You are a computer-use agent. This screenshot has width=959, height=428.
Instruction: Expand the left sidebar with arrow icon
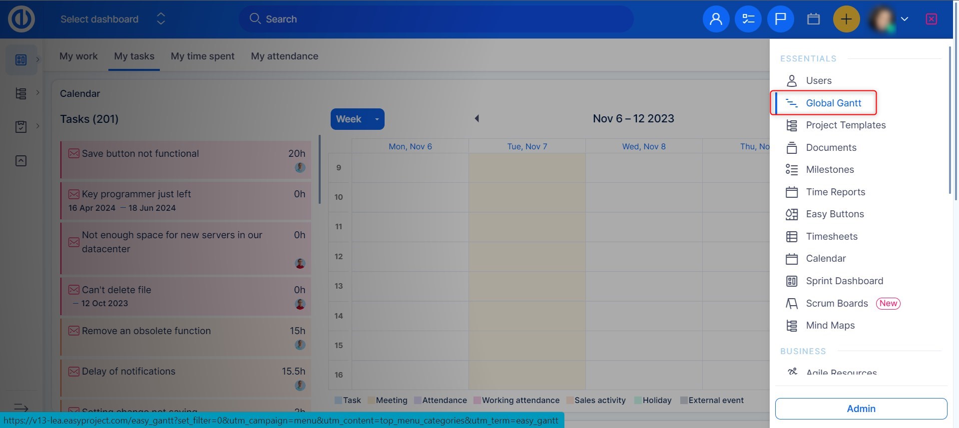(x=21, y=408)
